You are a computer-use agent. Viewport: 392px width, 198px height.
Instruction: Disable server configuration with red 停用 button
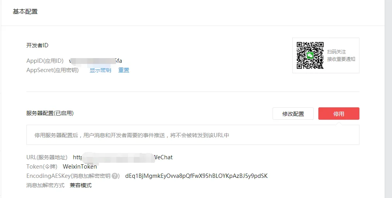(x=339, y=114)
